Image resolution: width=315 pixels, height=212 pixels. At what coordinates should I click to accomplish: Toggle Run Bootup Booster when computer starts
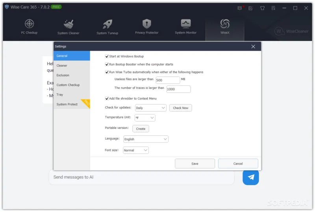[107, 65]
